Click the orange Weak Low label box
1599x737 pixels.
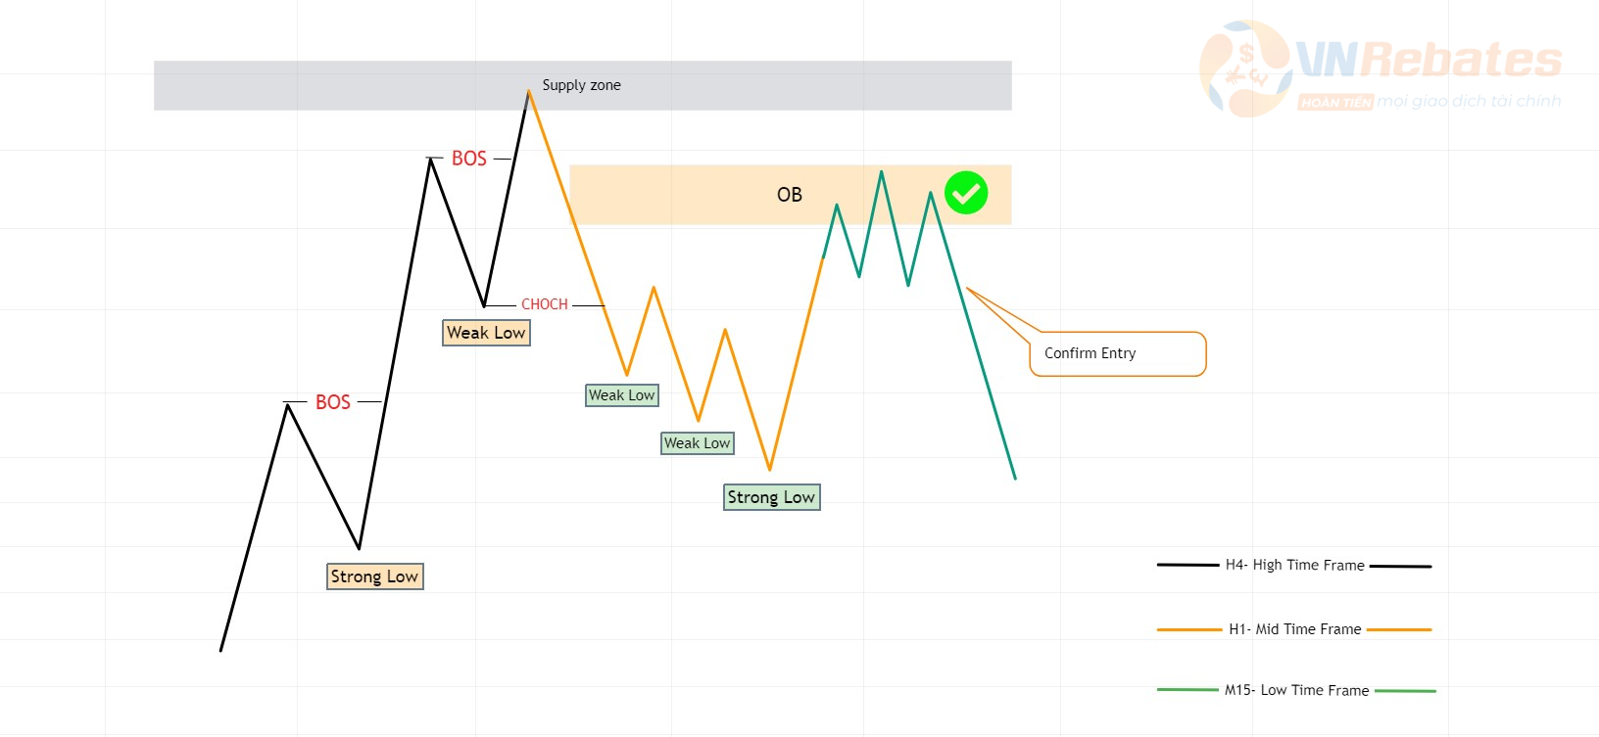pyautogui.click(x=486, y=333)
